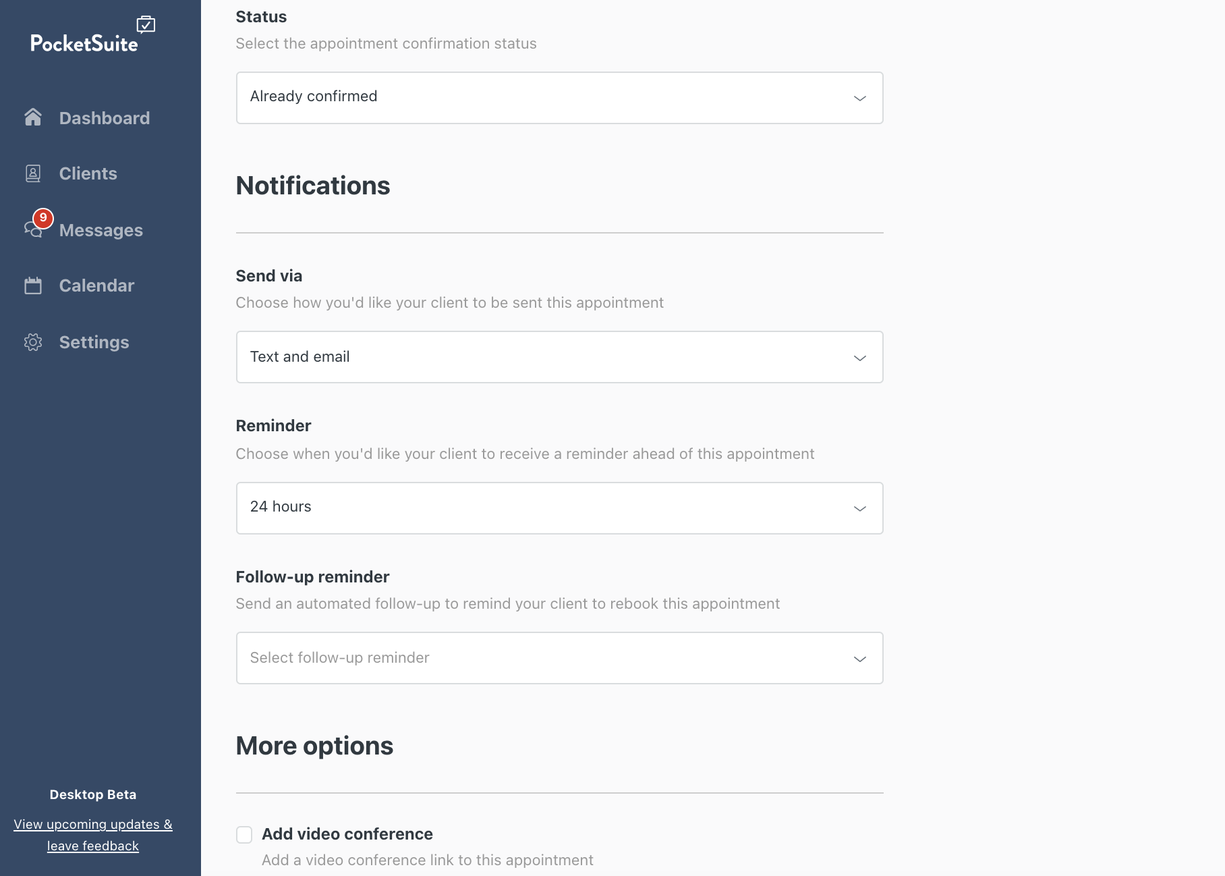Go to Dashboard in the sidebar
Screen dimensions: 1225x876
click(105, 118)
